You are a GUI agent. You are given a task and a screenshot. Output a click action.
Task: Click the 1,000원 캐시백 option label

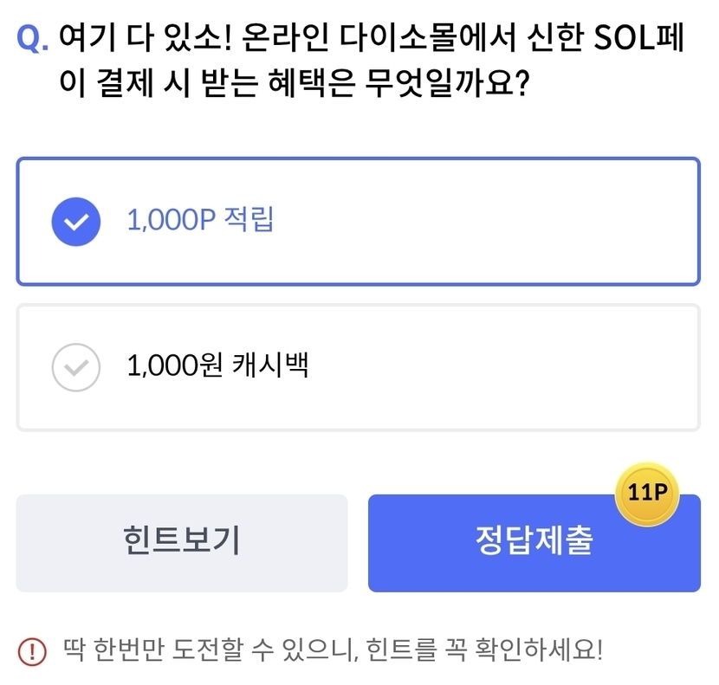217,365
